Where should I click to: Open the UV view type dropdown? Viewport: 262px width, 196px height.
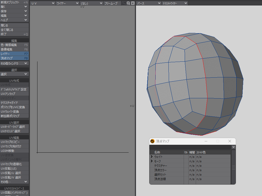(43, 3)
